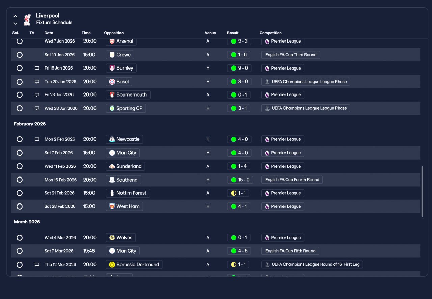Screen dimensions: 432x299
Task: Open Man City from the 7 Mar fixture
Action: 123,251
